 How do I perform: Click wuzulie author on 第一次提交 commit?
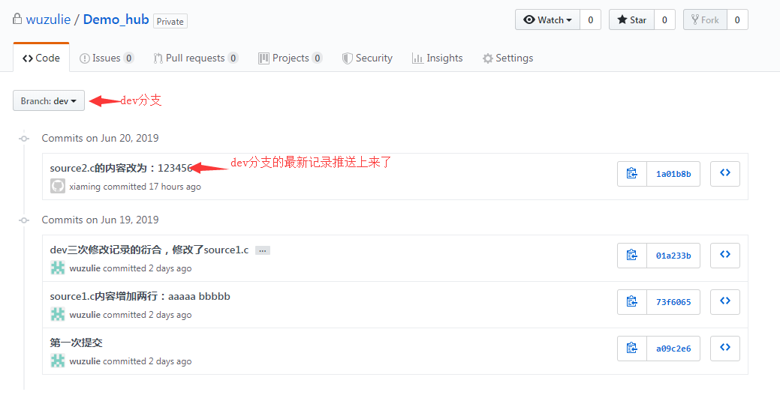[85, 361]
